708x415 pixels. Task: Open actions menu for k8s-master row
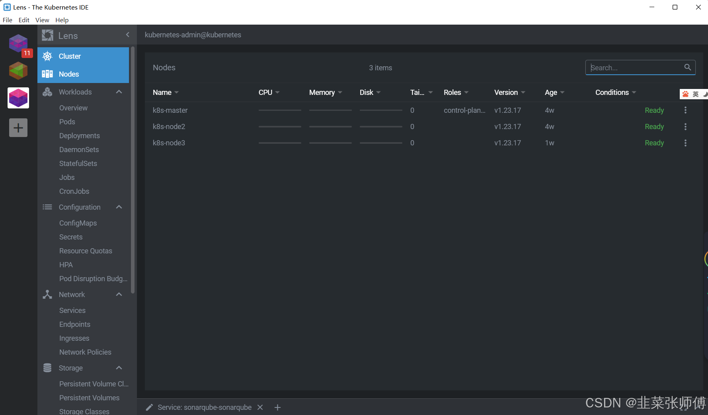[x=685, y=110]
